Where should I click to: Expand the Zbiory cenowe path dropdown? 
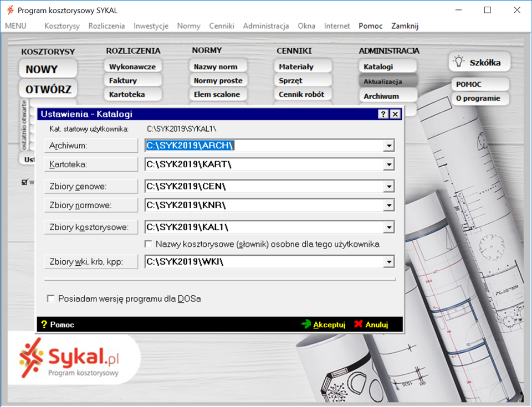pos(389,186)
